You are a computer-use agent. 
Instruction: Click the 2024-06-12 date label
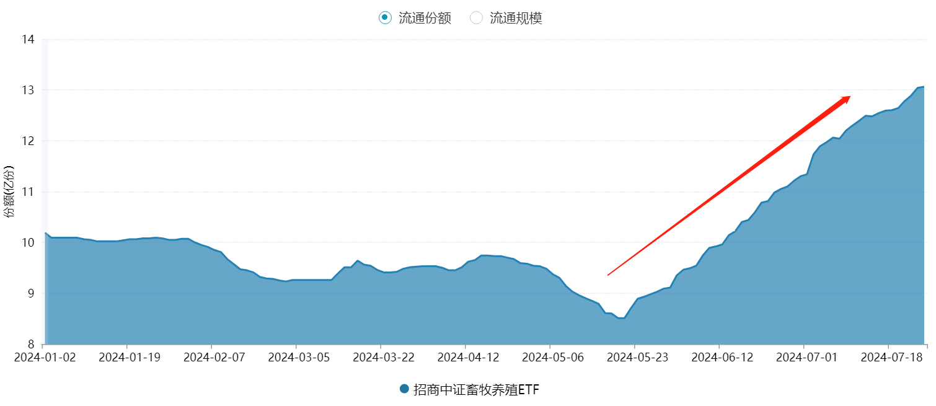click(719, 357)
